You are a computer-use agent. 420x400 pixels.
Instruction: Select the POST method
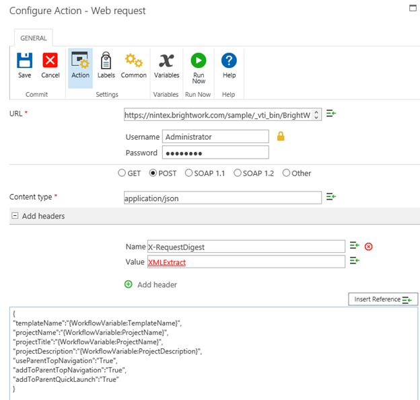153,173
